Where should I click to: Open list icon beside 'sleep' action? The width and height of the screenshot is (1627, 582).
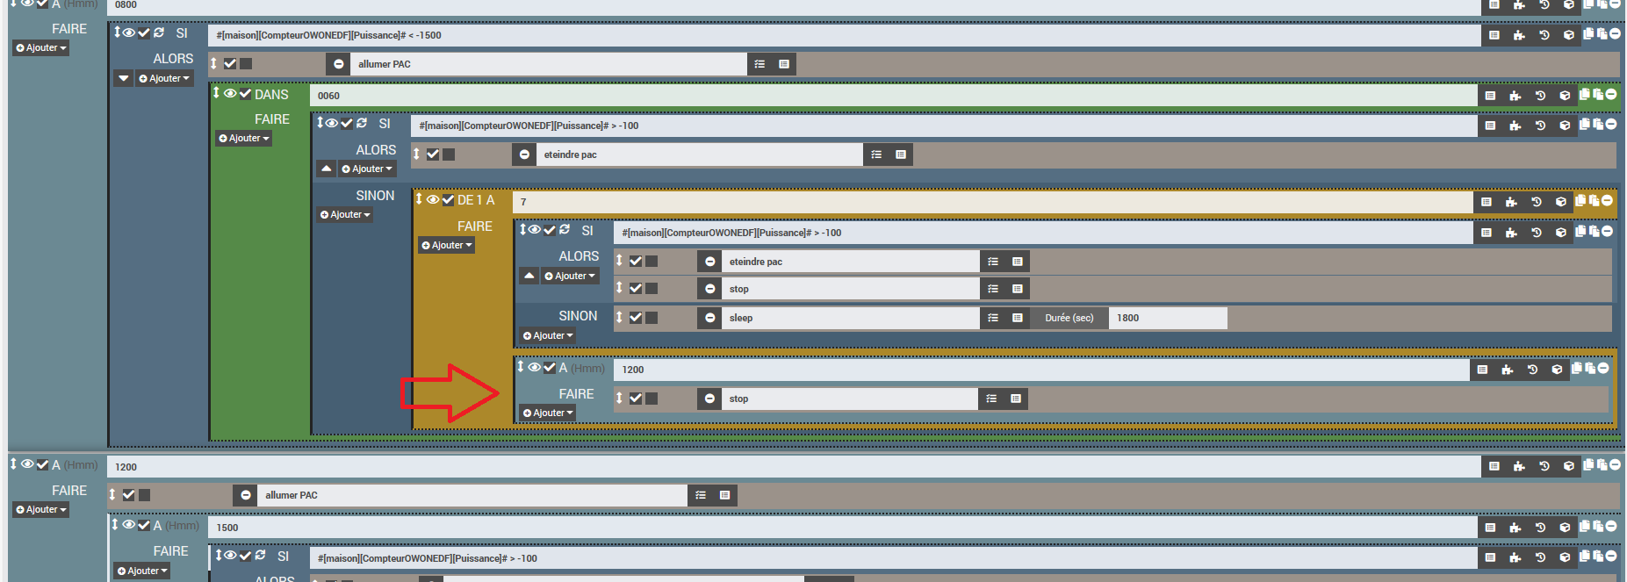[x=993, y=318]
